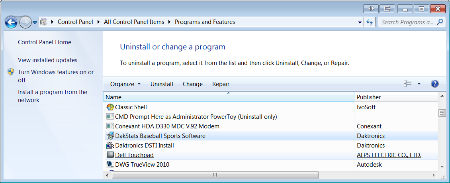
Task: Click the Conexant HDA Modem icon
Action: point(110,126)
